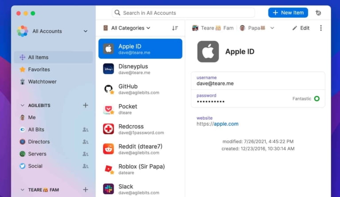Select the Pocket list item
The image size is (340, 197).
click(x=140, y=109)
